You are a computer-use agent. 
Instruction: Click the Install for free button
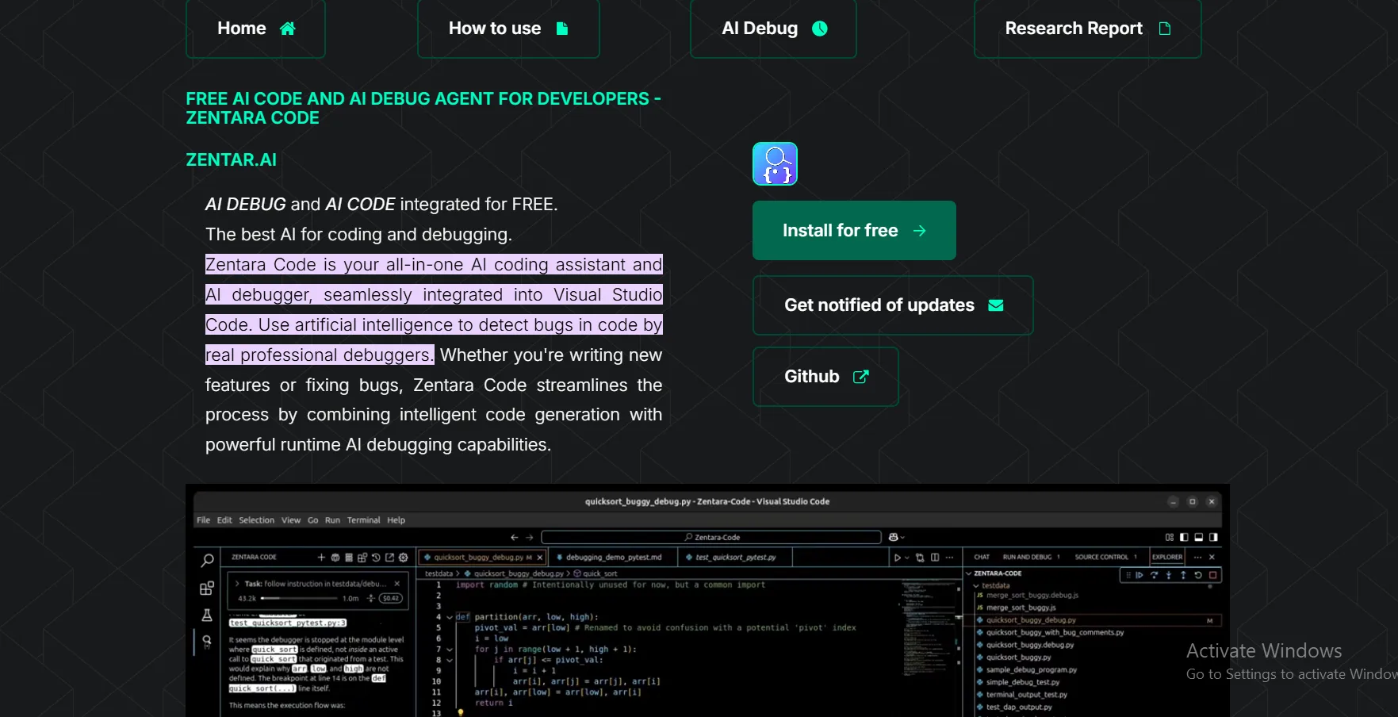(x=854, y=230)
